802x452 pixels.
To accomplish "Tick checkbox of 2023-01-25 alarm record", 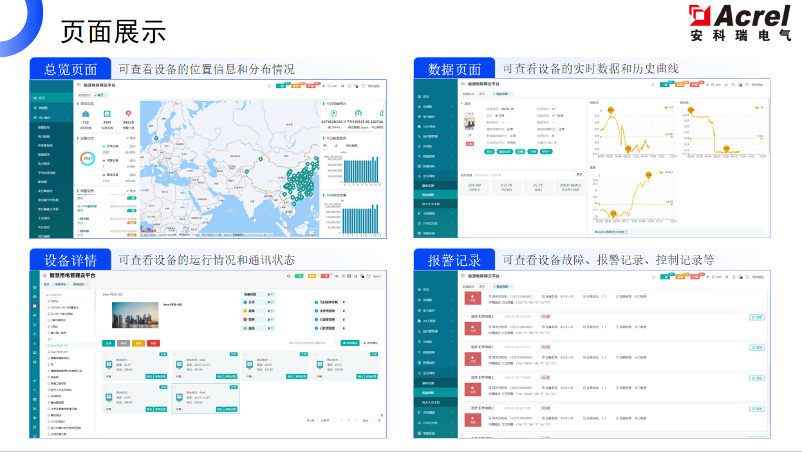I will coord(466,347).
